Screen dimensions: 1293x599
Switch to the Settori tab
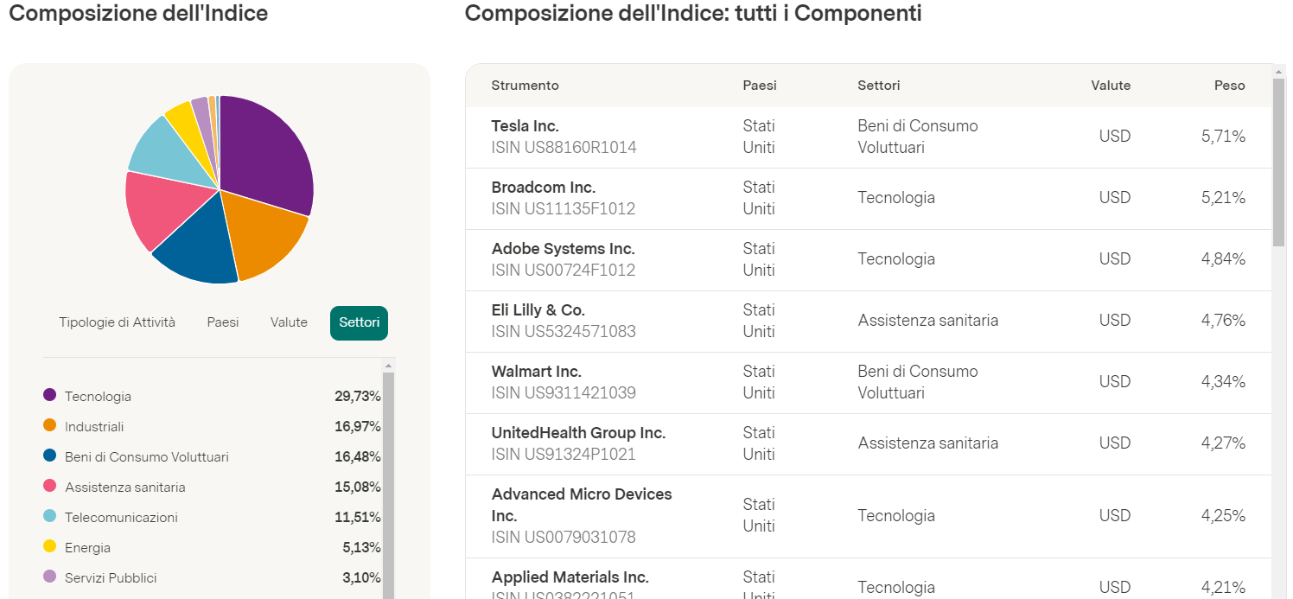pyautogui.click(x=359, y=322)
